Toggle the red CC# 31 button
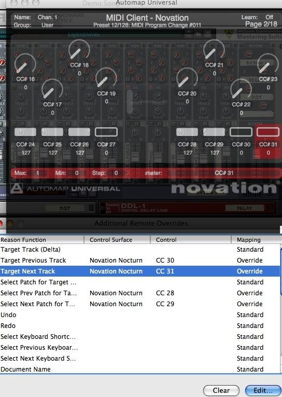The height and width of the screenshot is (397, 282). (x=268, y=132)
